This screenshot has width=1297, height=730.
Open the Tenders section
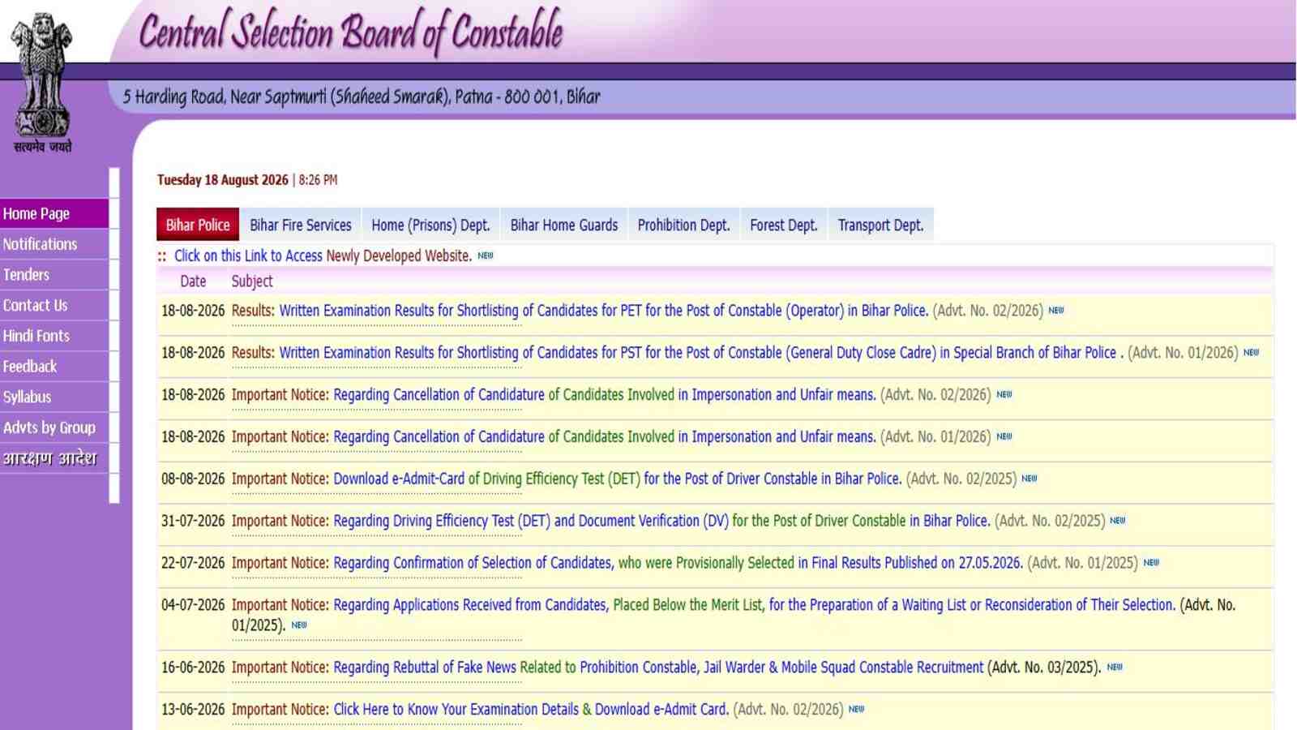click(x=54, y=275)
